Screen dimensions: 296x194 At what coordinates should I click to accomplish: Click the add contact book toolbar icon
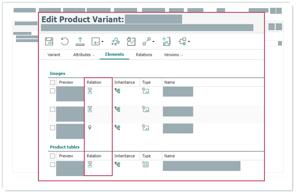(166, 41)
